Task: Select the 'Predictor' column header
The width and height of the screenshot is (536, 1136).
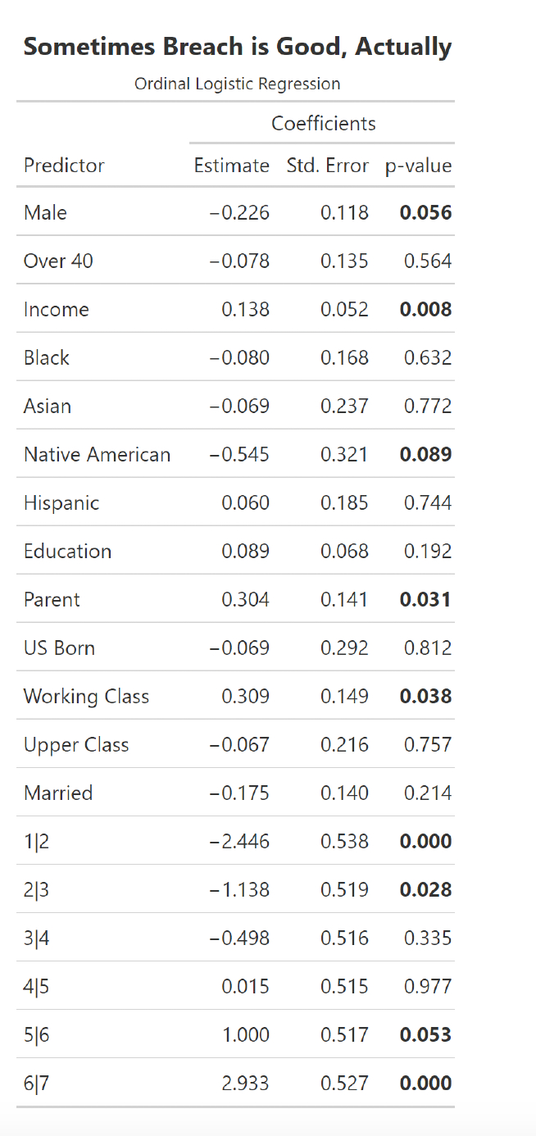Action: 64,166
